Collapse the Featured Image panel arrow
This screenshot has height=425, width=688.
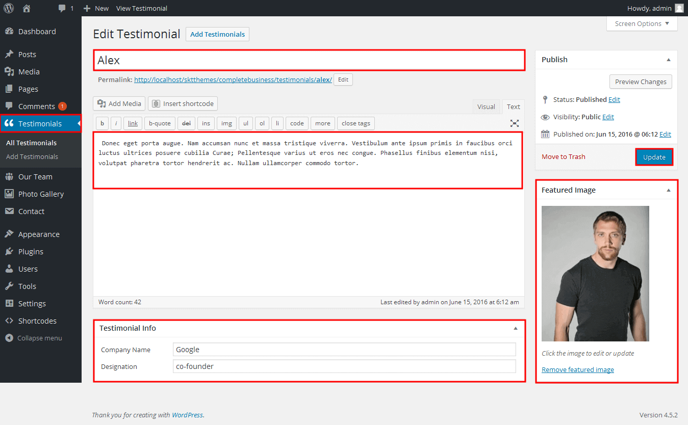pyautogui.click(x=669, y=190)
